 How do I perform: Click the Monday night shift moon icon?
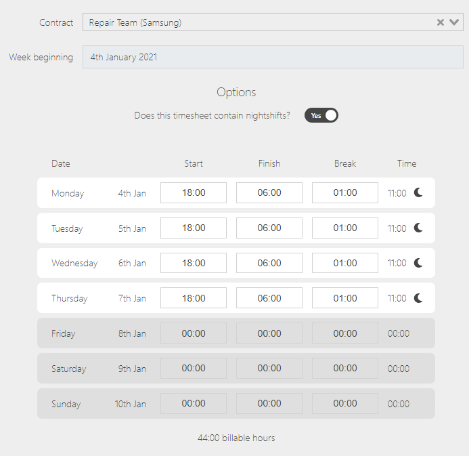point(418,192)
